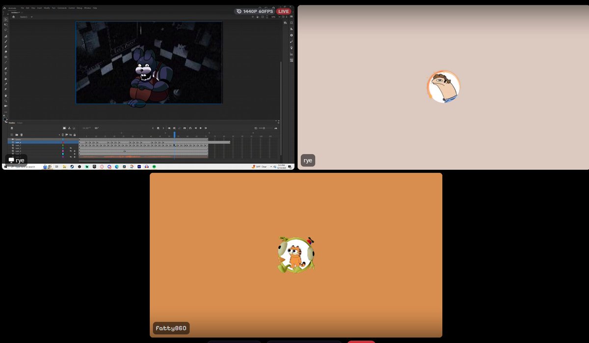Screen dimensions: 589x343
Task: Open the Insert menu
Action: click(39, 8)
